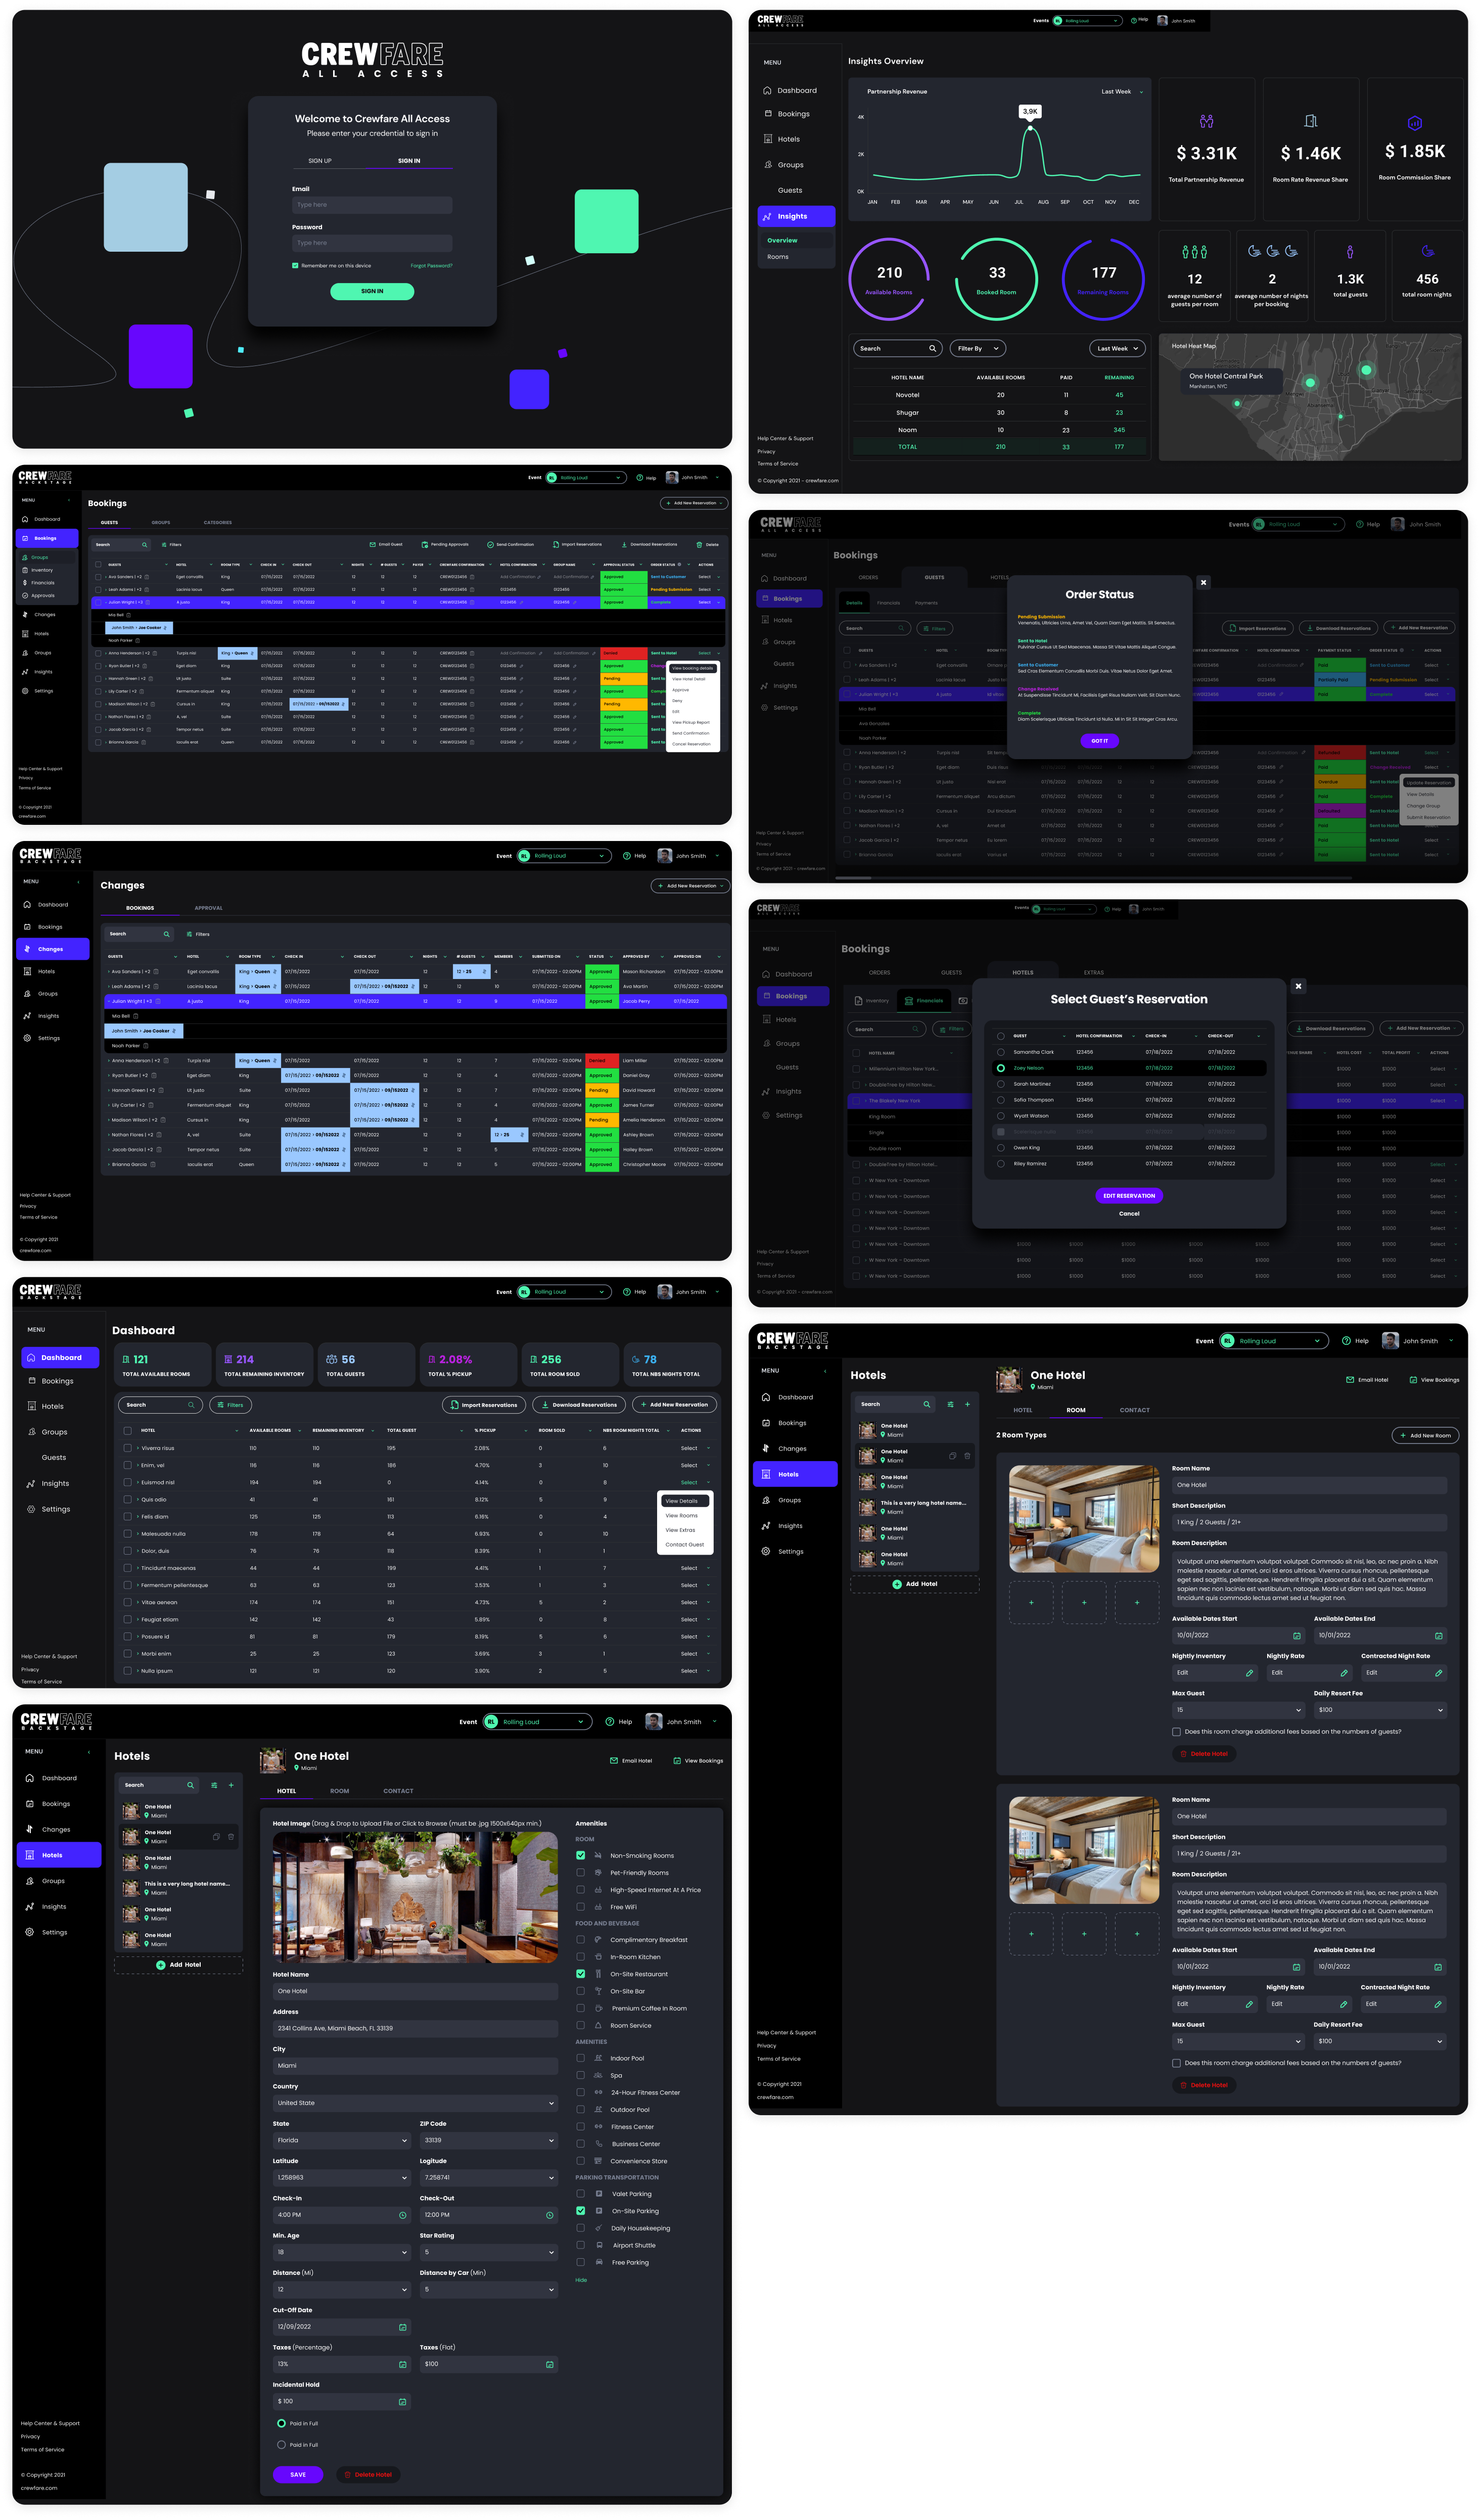Toggle Remember me on this device checkbox
This screenshot has width=1481, height=2520.
point(295,265)
